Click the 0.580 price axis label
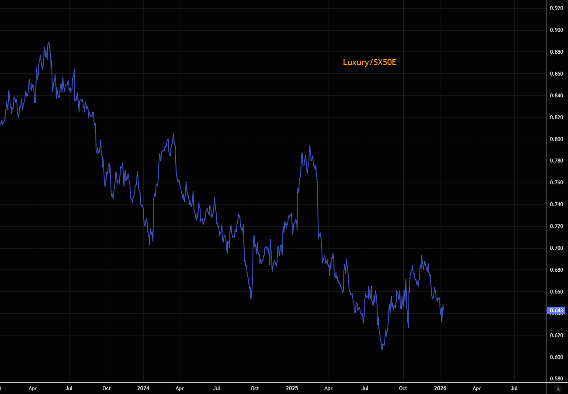This screenshot has width=568, height=394. point(556,379)
